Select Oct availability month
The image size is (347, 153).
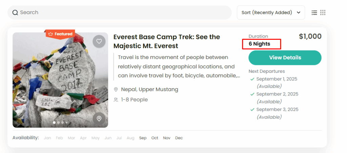pyautogui.click(x=155, y=138)
